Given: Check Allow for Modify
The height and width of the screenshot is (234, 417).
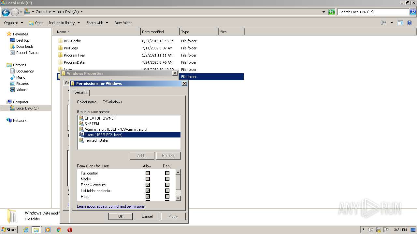Looking at the screenshot, I should click(148, 179).
